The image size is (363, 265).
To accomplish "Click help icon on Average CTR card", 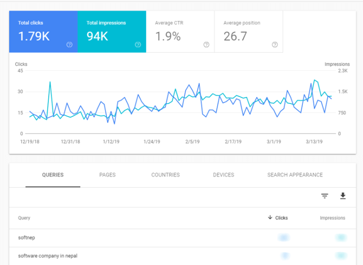I will pyautogui.click(x=206, y=45).
